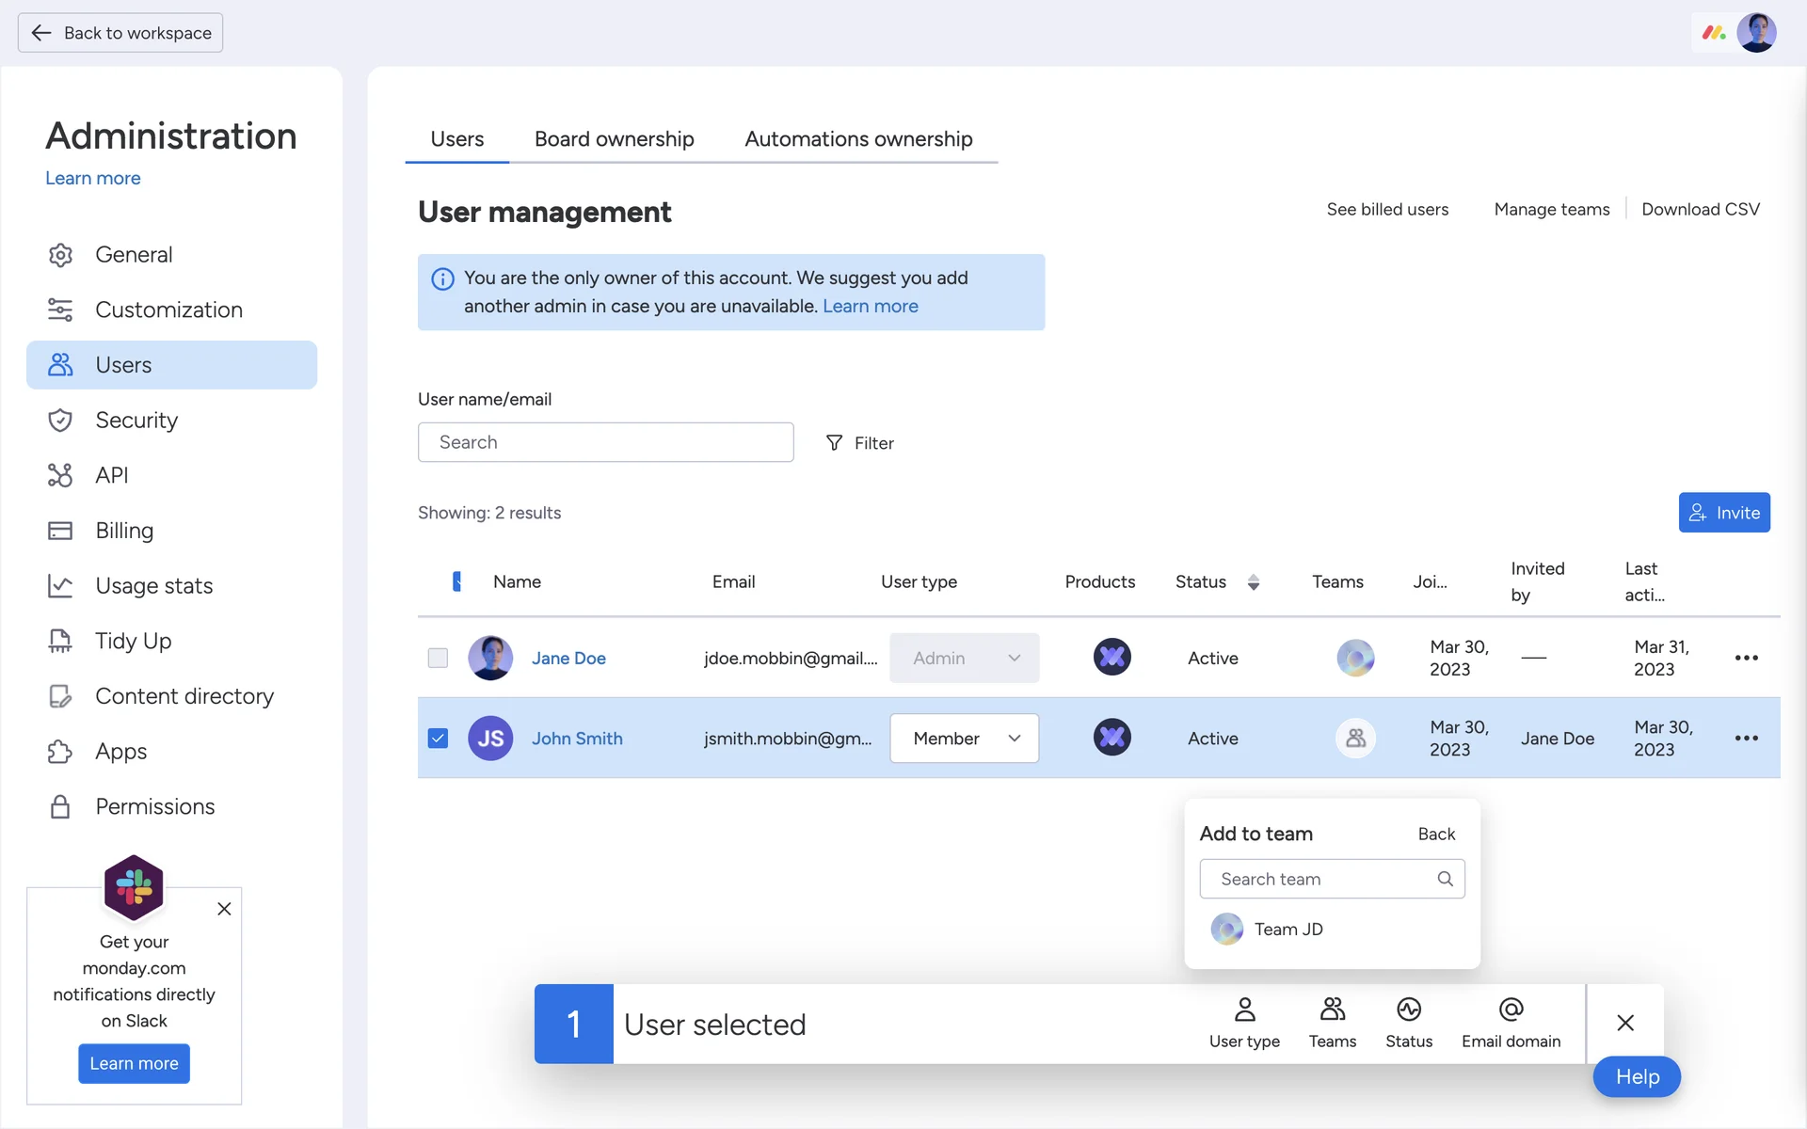The width and height of the screenshot is (1807, 1129).
Task: Click the user name/email search field
Action: pyautogui.click(x=605, y=442)
